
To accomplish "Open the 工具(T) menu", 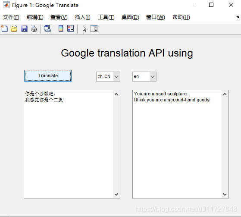I will coord(106,17).
